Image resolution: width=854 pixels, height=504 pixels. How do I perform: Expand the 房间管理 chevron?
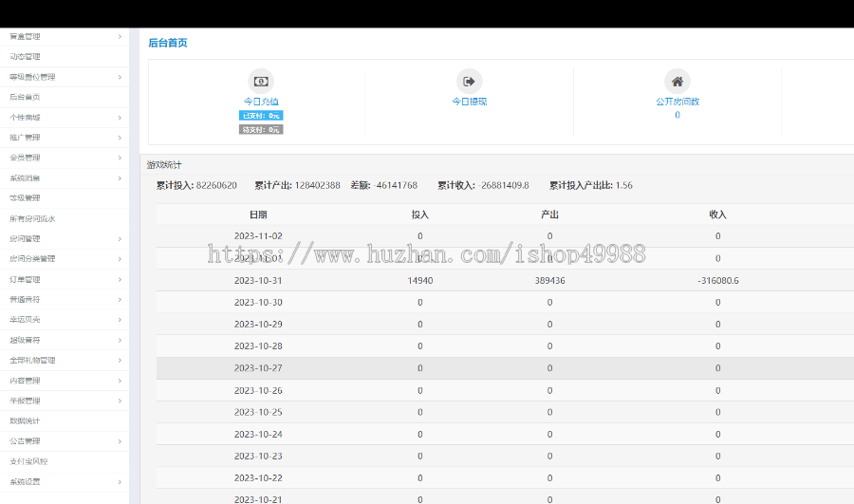point(120,238)
